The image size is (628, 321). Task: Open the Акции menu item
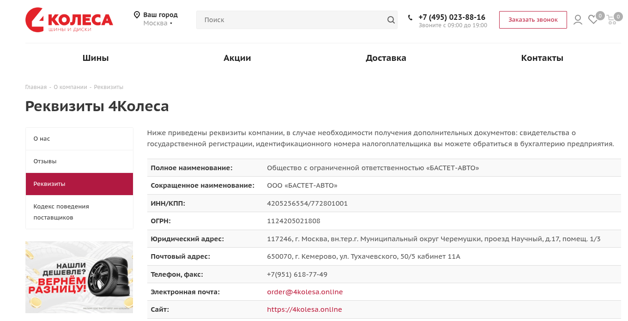point(237,58)
